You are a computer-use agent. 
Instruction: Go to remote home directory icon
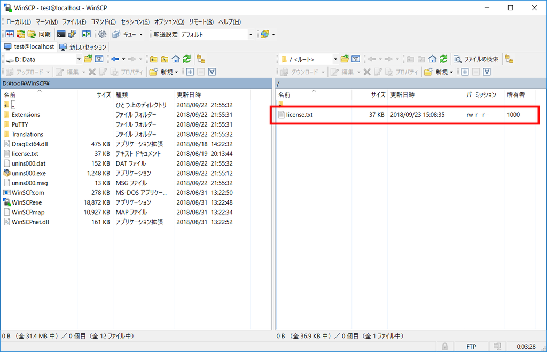433,59
